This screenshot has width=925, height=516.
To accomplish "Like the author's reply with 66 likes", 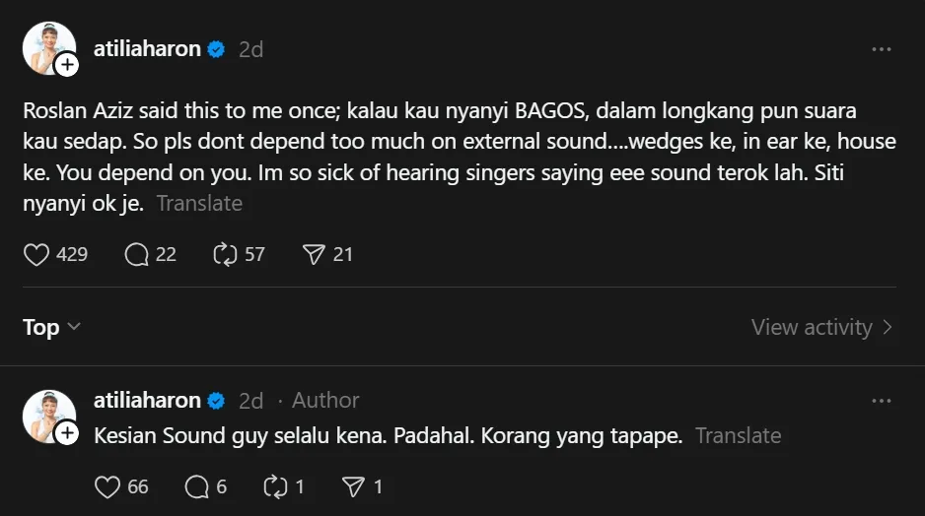I will tap(107, 486).
